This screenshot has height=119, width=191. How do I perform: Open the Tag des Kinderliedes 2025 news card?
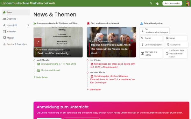111,42
